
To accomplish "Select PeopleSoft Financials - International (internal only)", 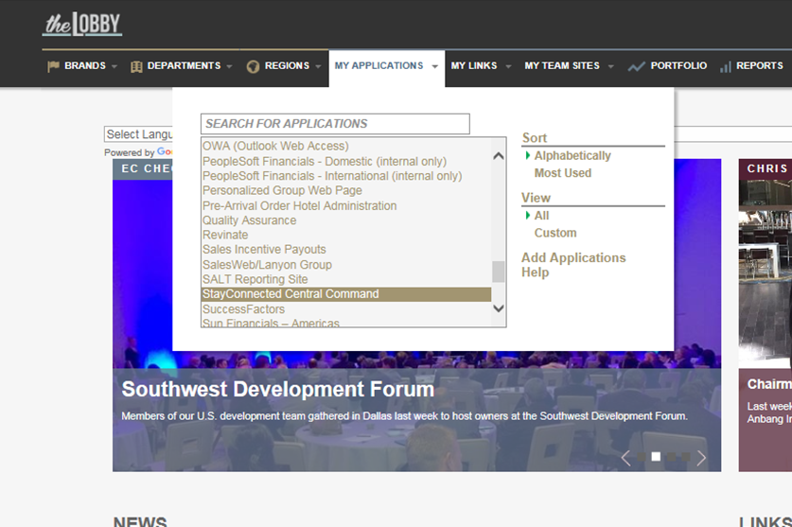I will tap(332, 176).
